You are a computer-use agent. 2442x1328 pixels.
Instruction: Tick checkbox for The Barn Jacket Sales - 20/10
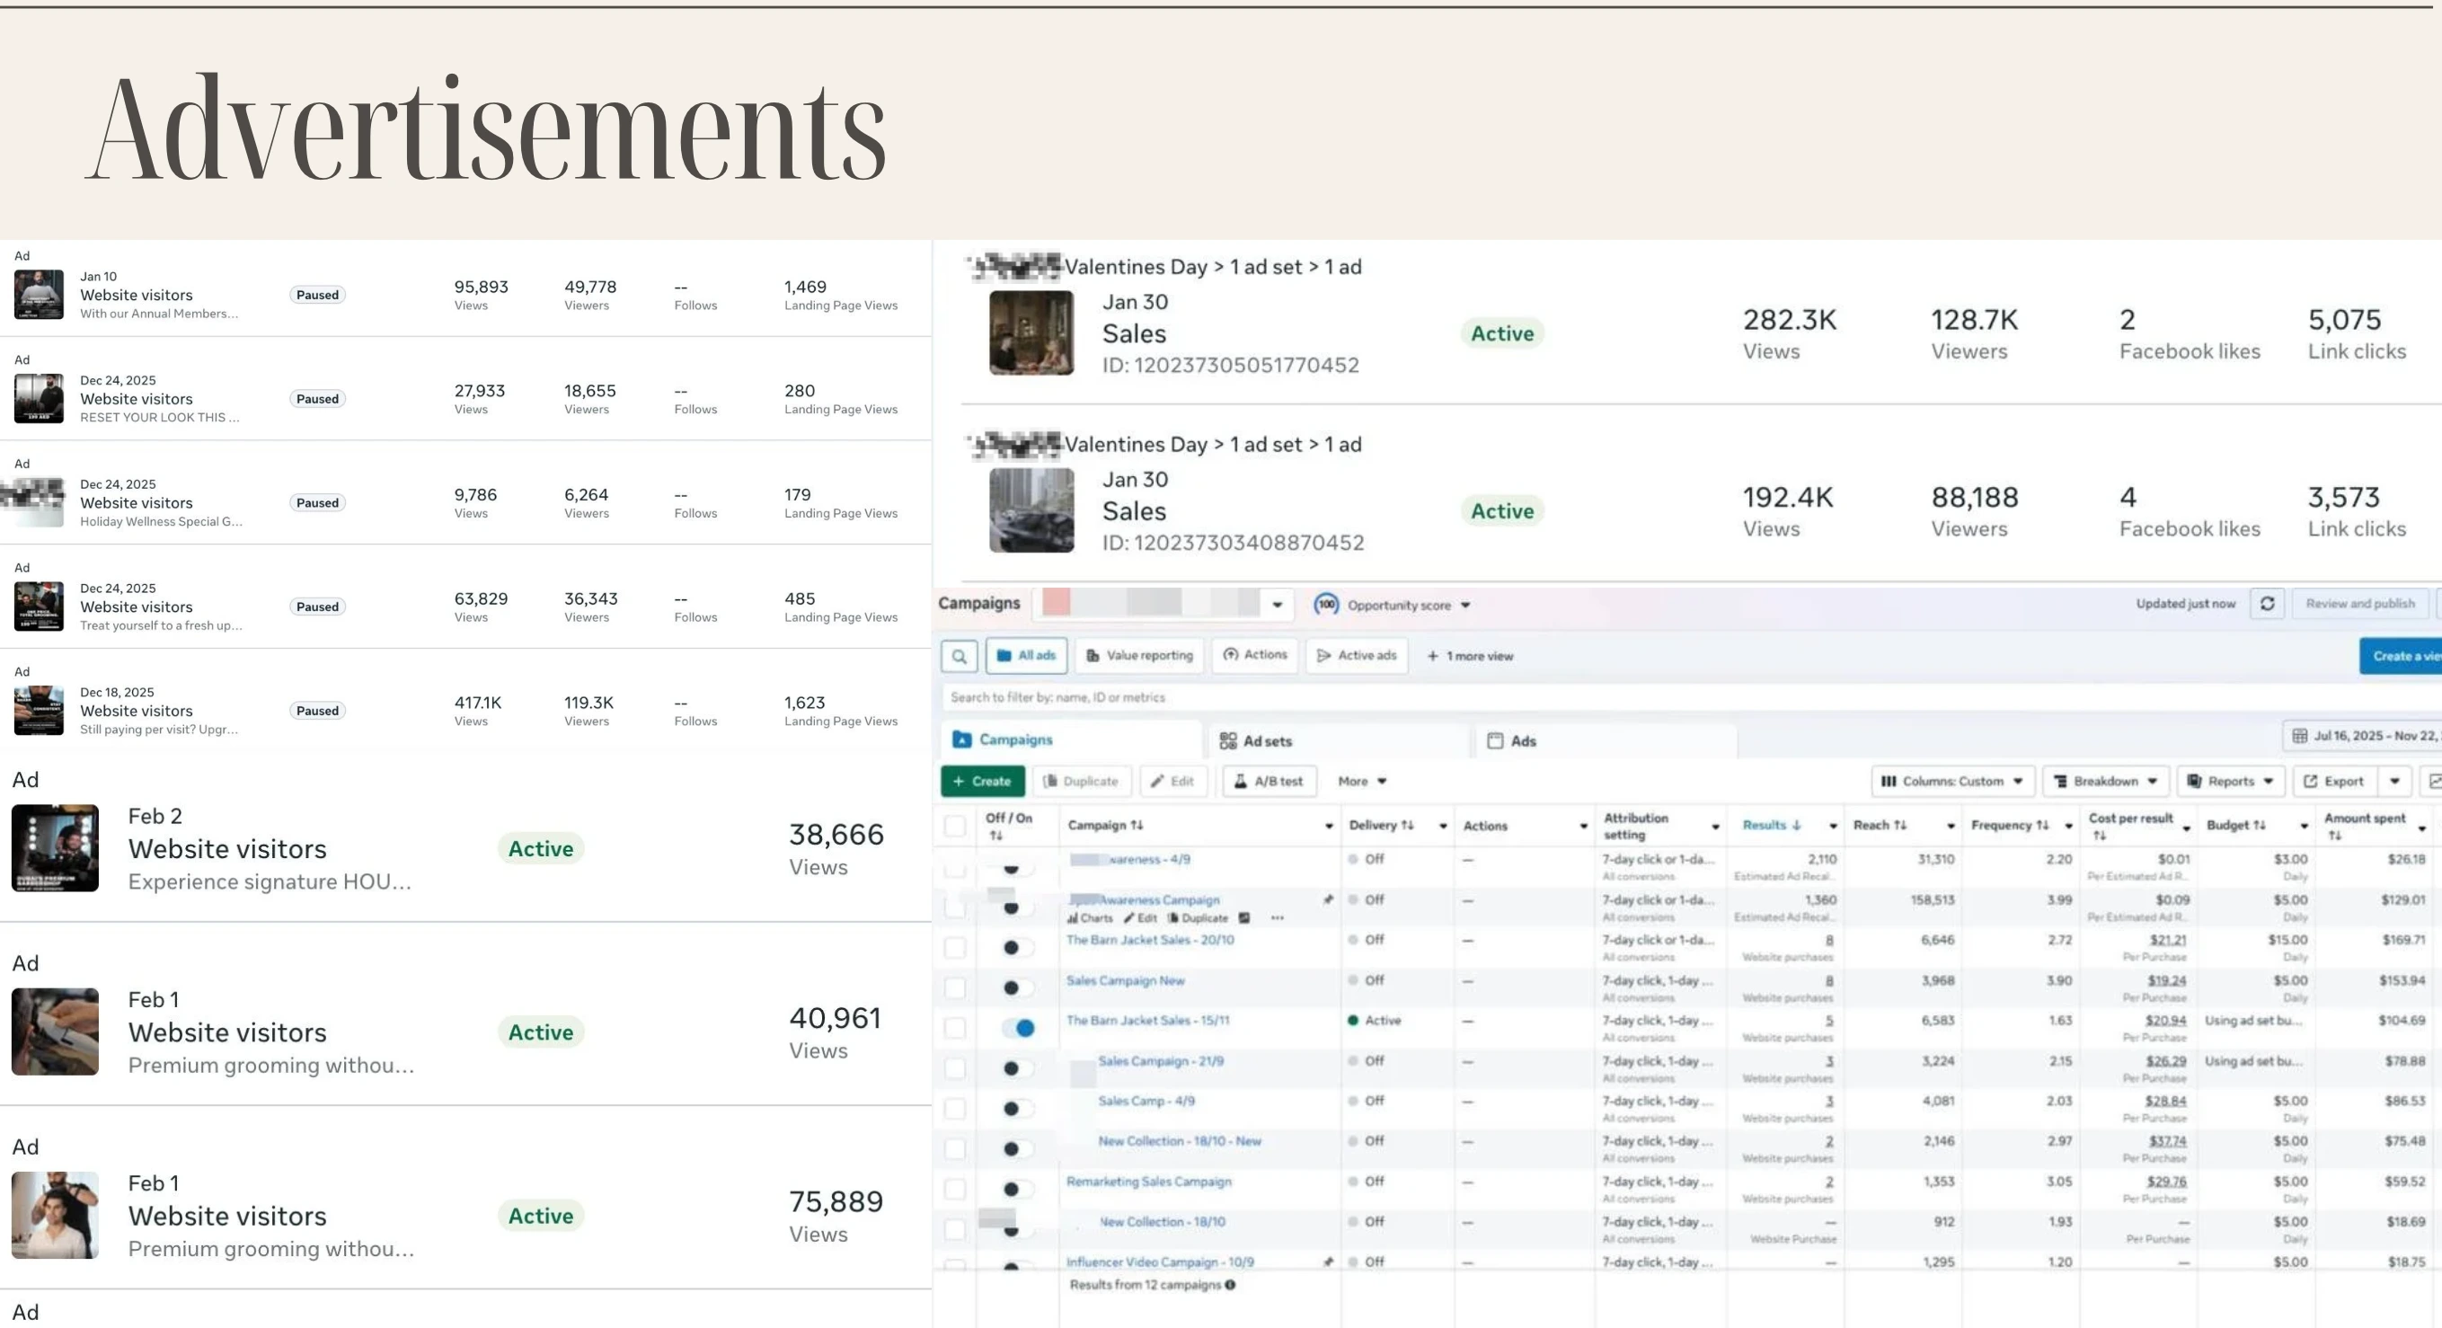(x=955, y=947)
